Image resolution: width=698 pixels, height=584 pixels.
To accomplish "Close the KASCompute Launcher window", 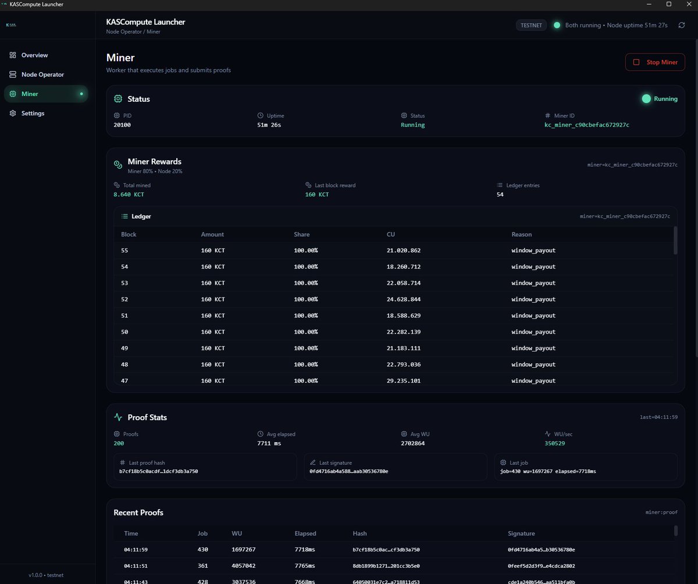I will pyautogui.click(x=689, y=4).
